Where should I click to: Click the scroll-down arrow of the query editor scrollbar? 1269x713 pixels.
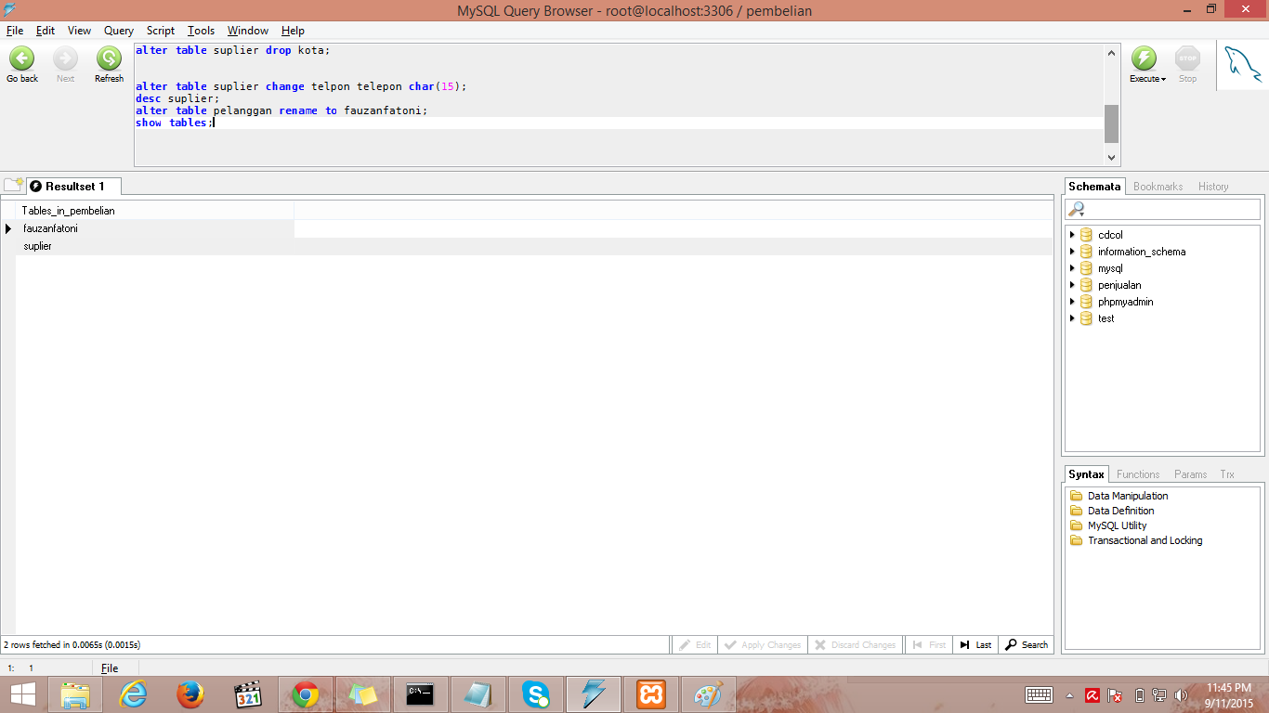(x=1112, y=156)
